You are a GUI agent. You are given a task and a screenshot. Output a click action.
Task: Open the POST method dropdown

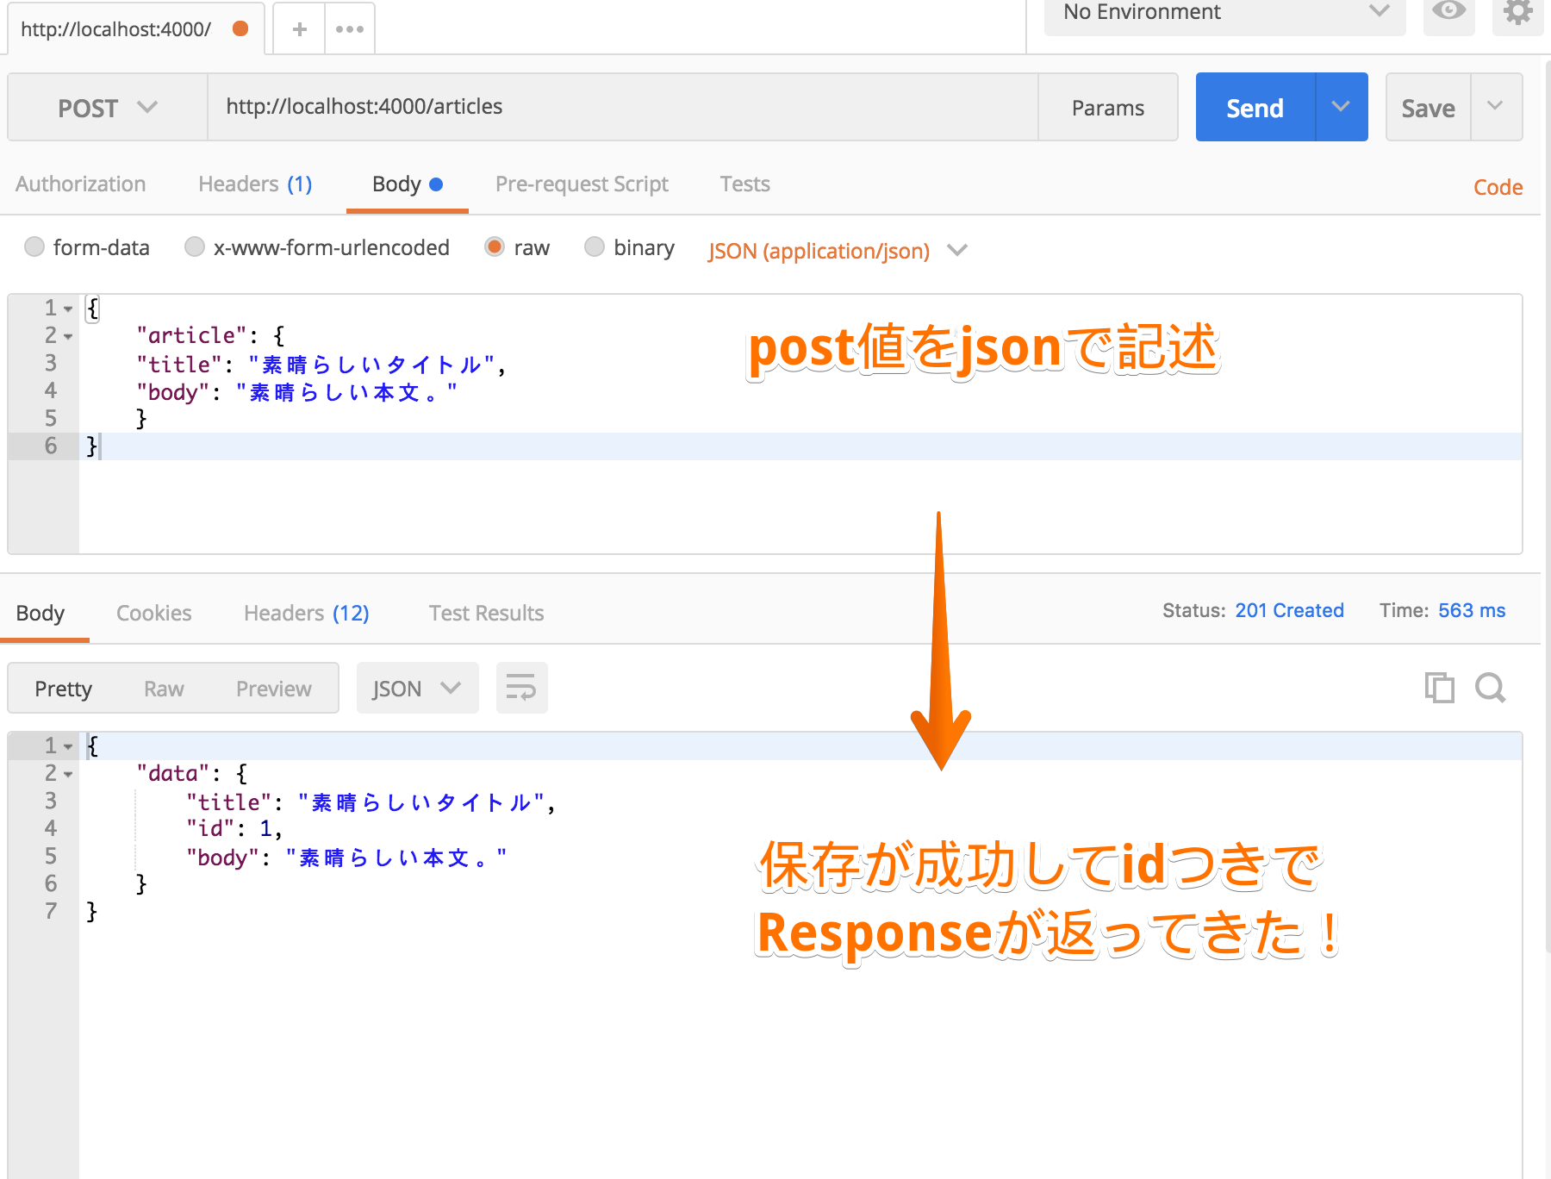108,108
